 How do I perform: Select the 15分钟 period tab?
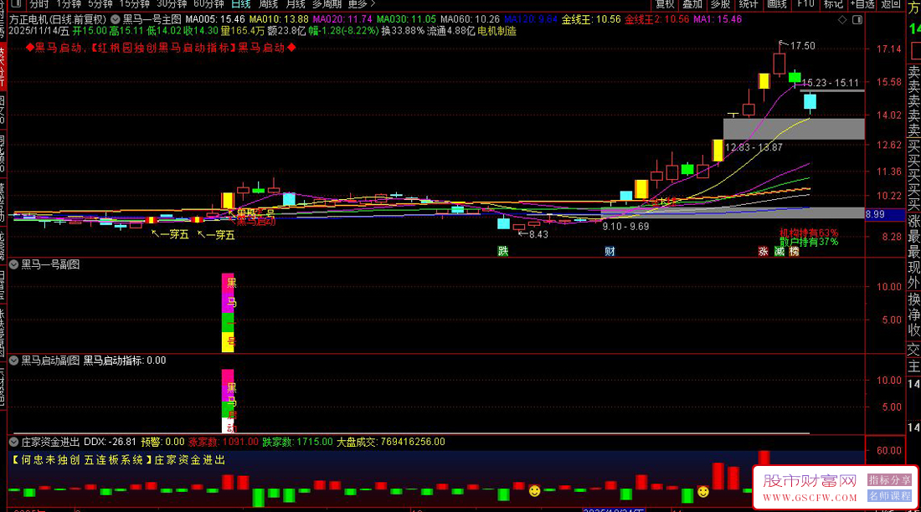[x=135, y=4]
